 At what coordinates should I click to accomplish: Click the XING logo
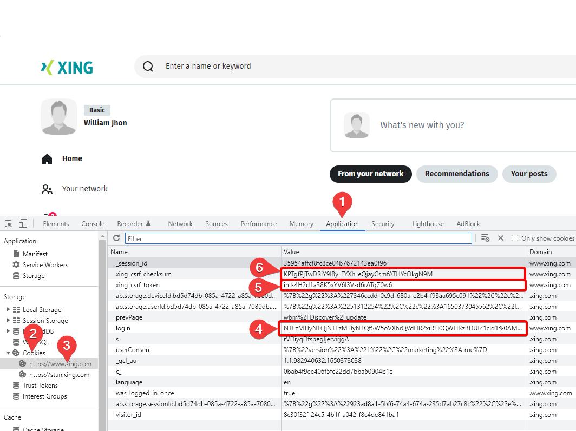pyautogui.click(x=67, y=68)
